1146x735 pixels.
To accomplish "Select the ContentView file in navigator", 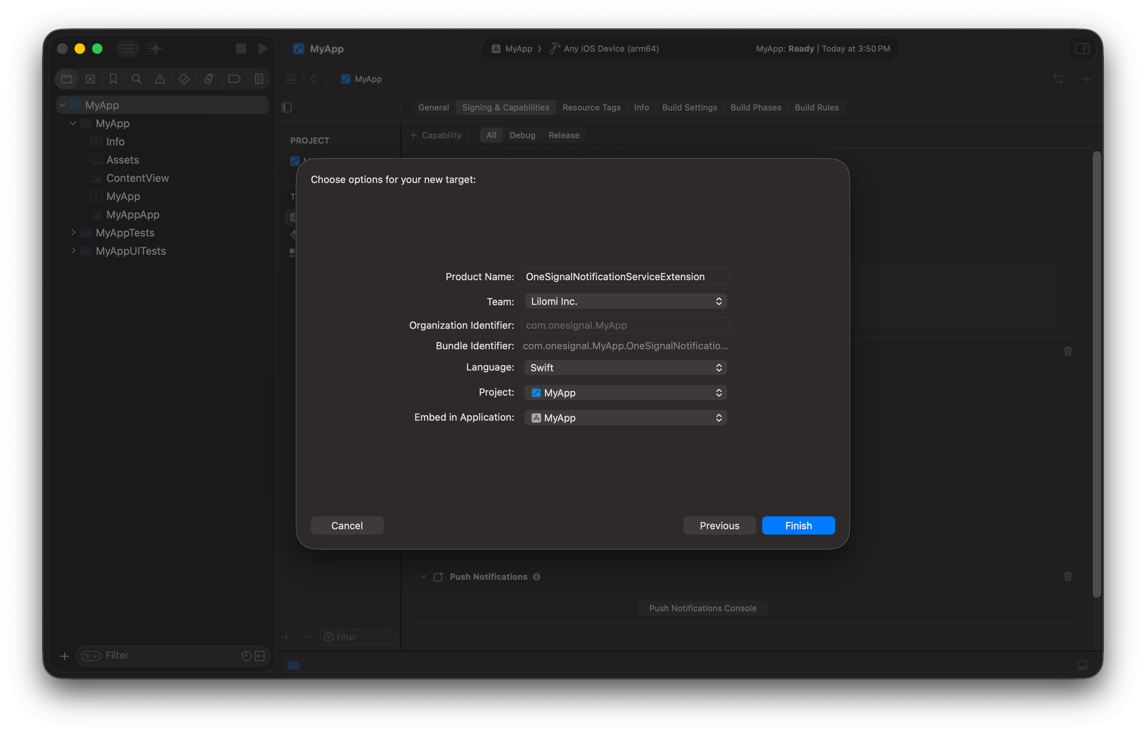I will pyautogui.click(x=137, y=178).
